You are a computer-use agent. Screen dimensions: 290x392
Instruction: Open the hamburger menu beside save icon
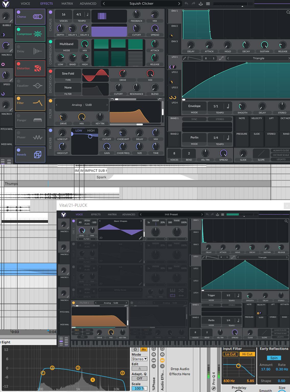(x=208, y=4)
